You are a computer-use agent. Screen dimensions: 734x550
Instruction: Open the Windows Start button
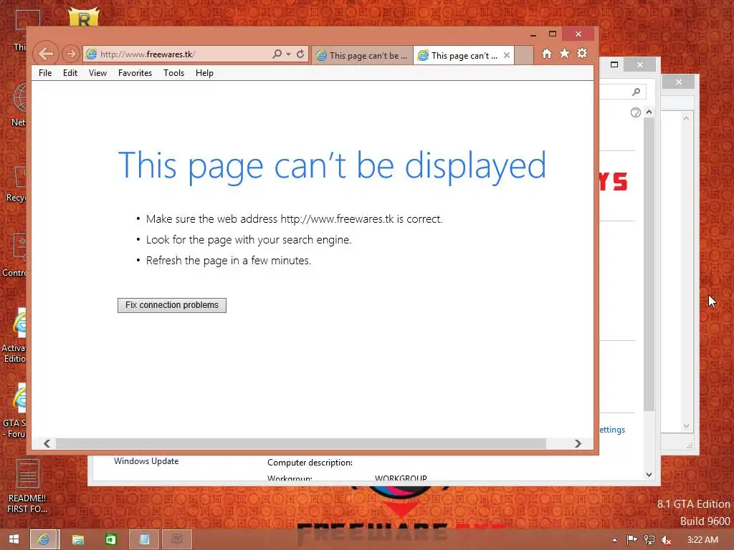coord(14,539)
